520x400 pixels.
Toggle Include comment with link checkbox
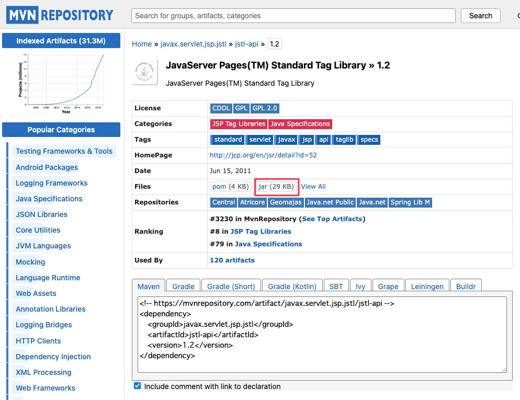click(137, 386)
